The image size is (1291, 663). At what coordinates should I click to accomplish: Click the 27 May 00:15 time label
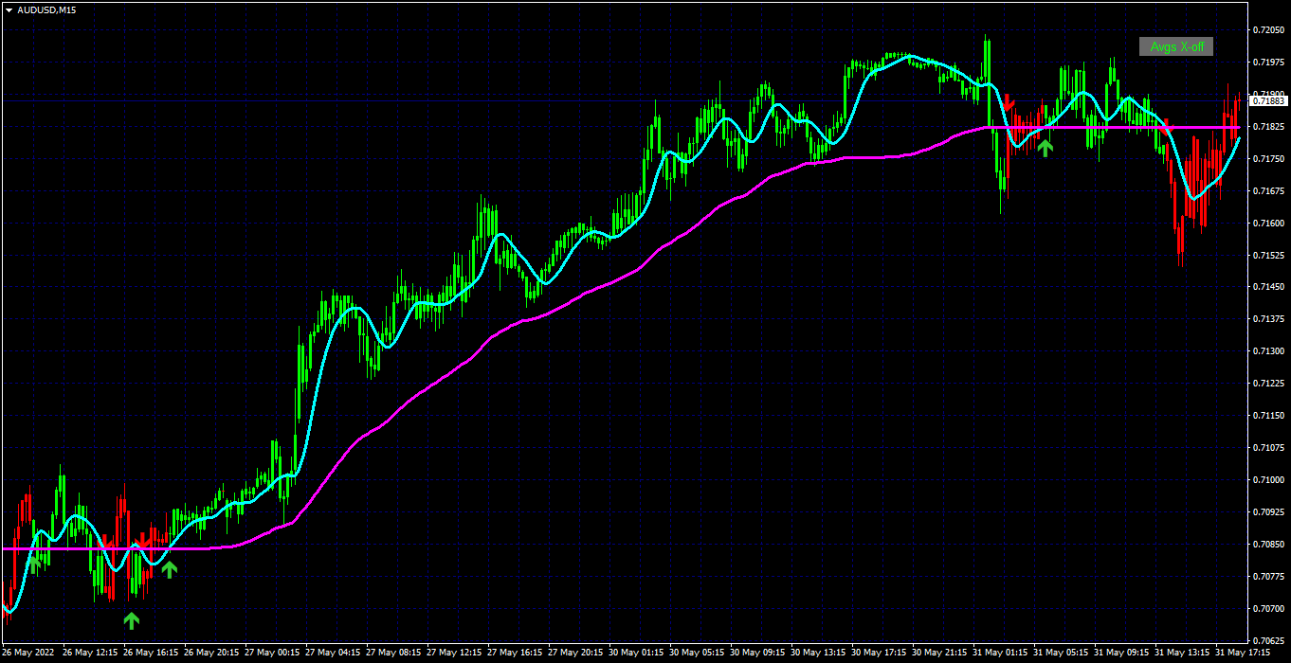[x=271, y=654]
